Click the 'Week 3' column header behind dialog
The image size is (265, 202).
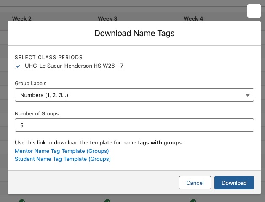tap(107, 18)
